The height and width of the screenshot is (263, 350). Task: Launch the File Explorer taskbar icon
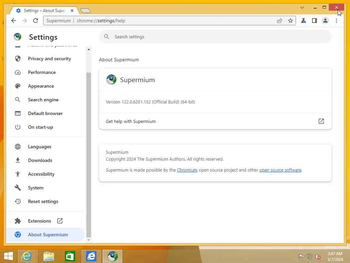click(x=49, y=256)
